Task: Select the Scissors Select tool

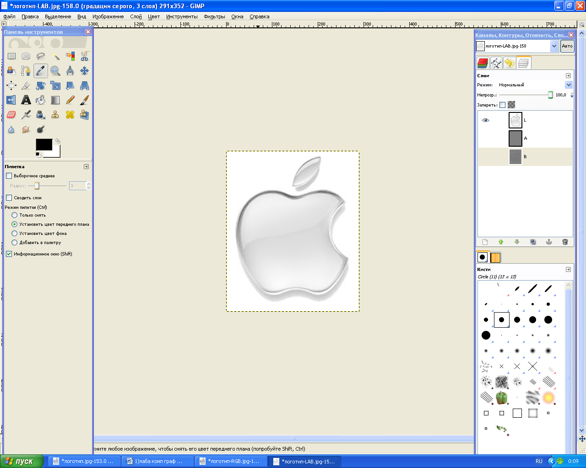Action: pyautogui.click(x=85, y=56)
